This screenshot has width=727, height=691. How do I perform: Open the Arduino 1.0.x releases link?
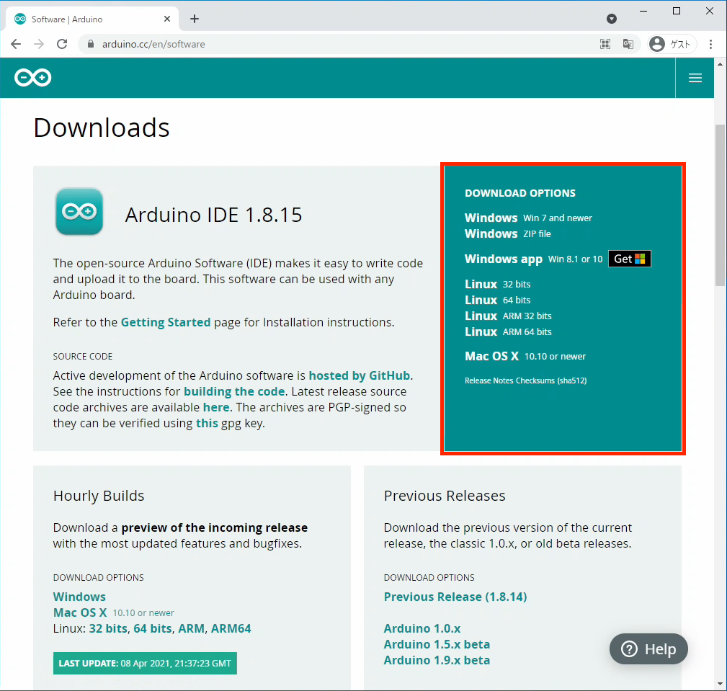pos(422,628)
